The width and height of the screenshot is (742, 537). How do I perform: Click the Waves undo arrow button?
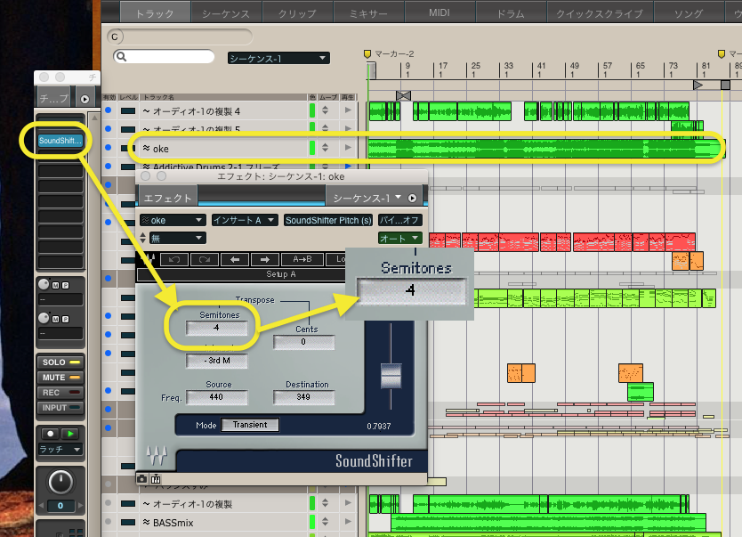tap(174, 259)
